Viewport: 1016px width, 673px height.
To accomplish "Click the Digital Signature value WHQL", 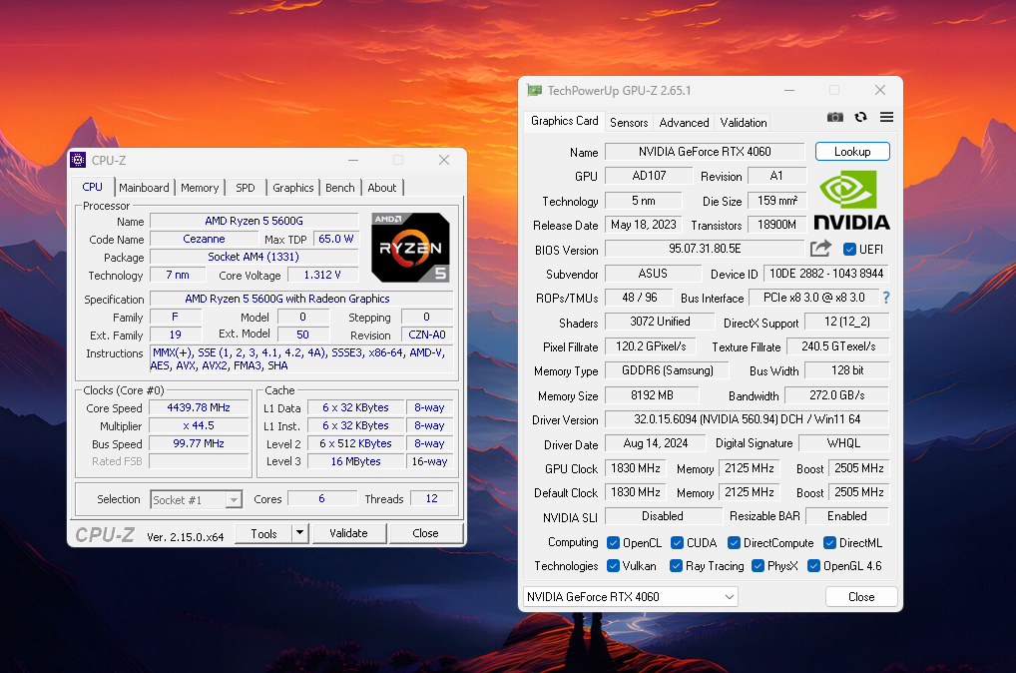I will (x=844, y=443).
